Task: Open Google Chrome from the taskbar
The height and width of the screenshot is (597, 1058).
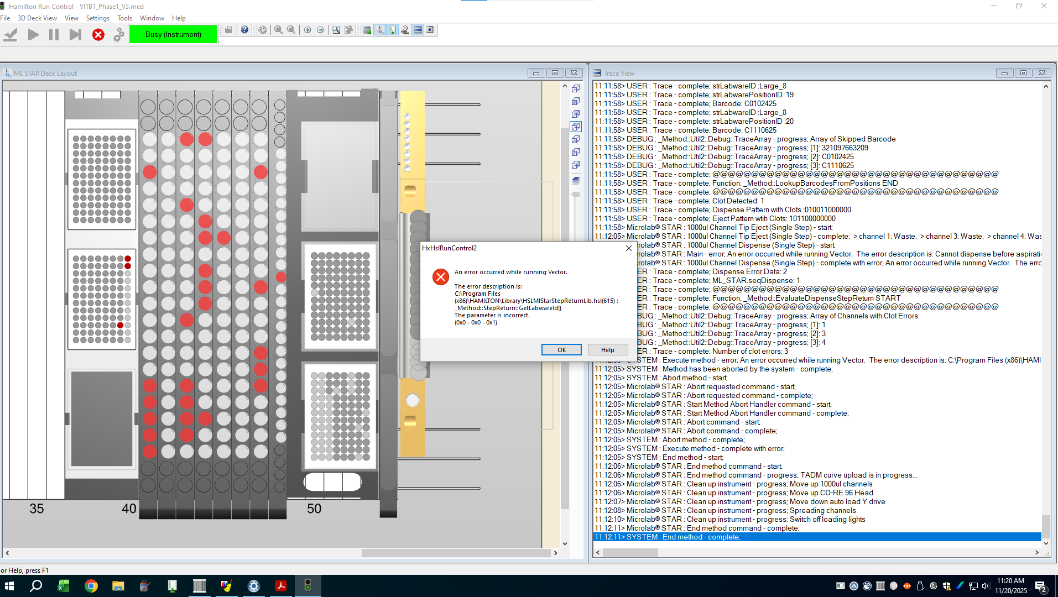Action: click(91, 586)
